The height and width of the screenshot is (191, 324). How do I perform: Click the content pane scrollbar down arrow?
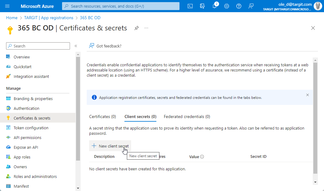[315, 182]
